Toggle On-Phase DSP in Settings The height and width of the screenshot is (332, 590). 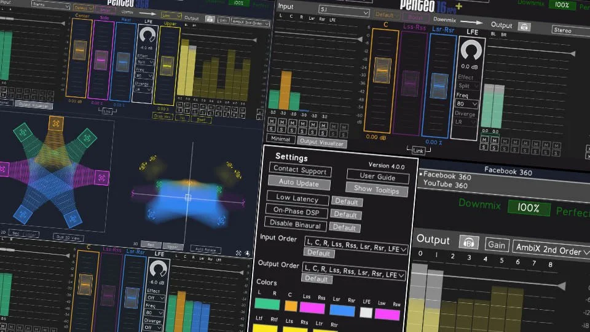[296, 211]
